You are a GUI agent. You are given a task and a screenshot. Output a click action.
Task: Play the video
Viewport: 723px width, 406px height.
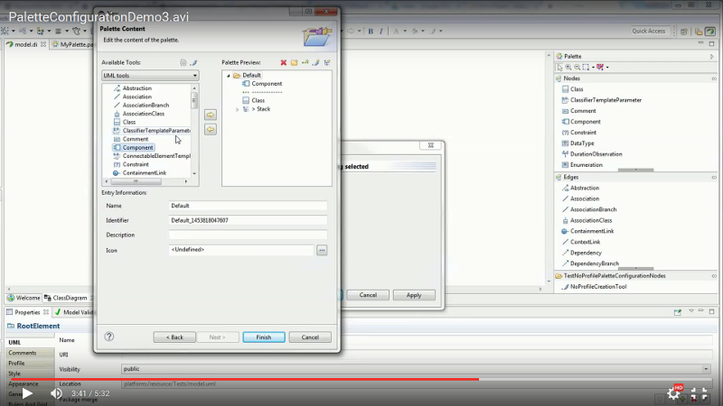[27, 393]
